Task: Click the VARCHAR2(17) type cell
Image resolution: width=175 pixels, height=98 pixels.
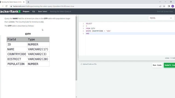Action: [x=38, y=49]
